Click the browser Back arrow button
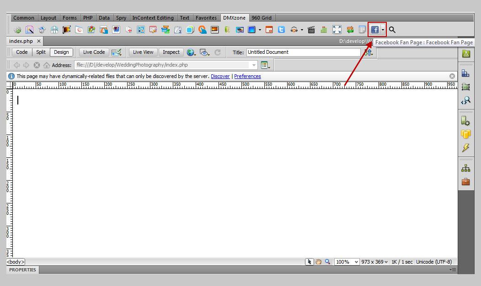This screenshot has width=481, height=286. [x=17, y=65]
